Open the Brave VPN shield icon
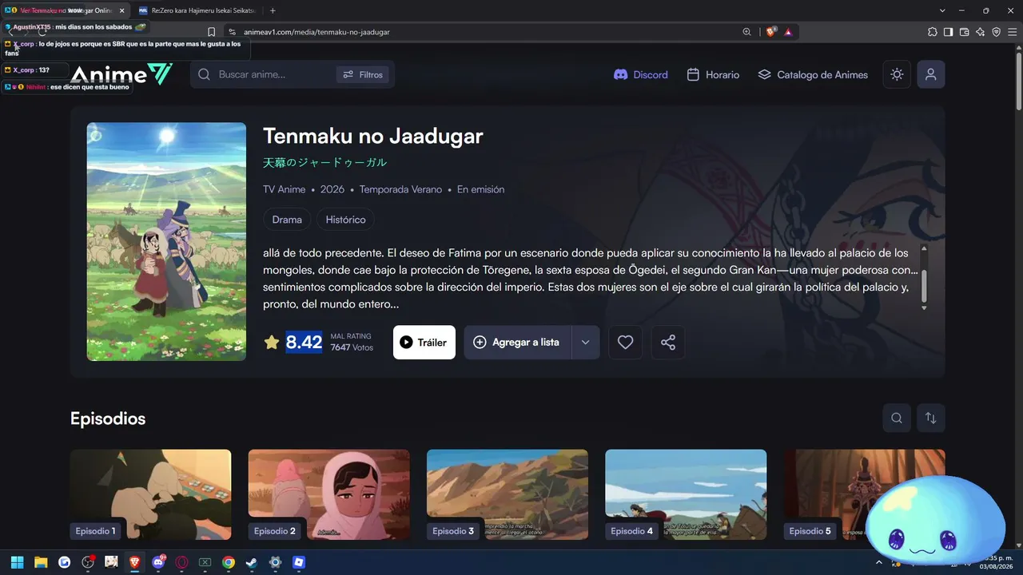Image resolution: width=1023 pixels, height=575 pixels. (996, 32)
